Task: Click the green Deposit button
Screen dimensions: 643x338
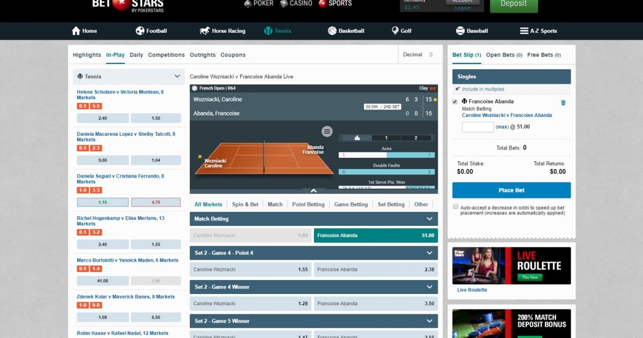Action: tap(513, 5)
